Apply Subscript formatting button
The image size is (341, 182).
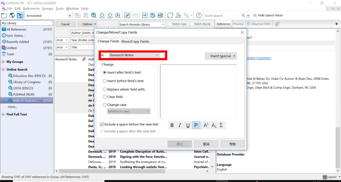point(214,125)
